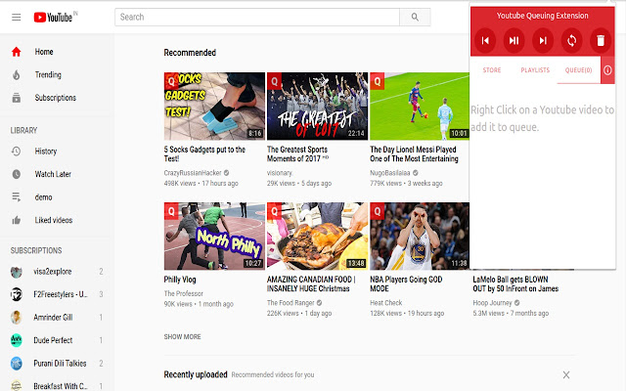
Task: Click 'Philly Vlog' title link
Action: 180,280
